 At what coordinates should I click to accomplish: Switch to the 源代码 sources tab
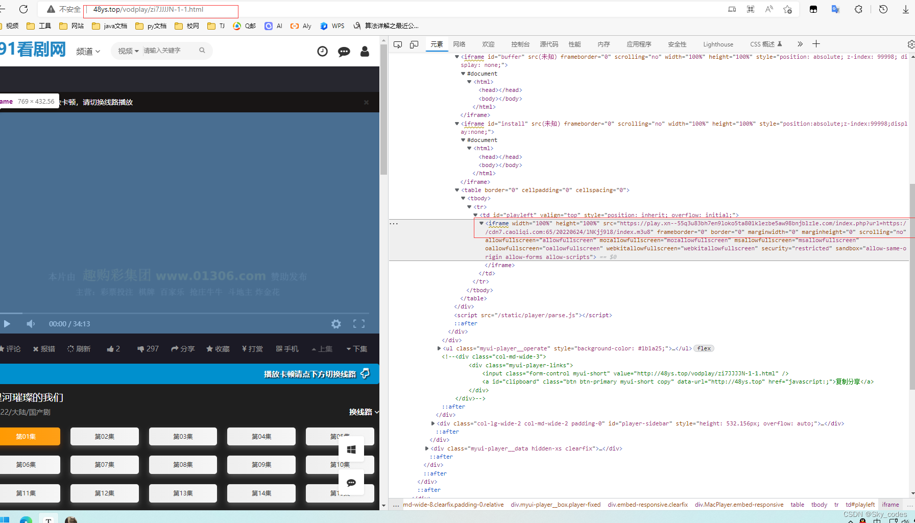pyautogui.click(x=549, y=44)
